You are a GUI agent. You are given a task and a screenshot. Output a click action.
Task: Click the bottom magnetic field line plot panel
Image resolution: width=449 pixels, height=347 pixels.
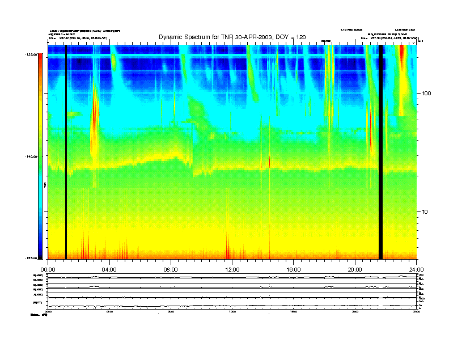232,303
